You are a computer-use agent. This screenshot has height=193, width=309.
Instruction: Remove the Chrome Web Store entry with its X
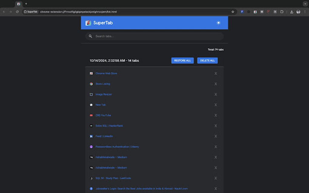tap(215, 73)
